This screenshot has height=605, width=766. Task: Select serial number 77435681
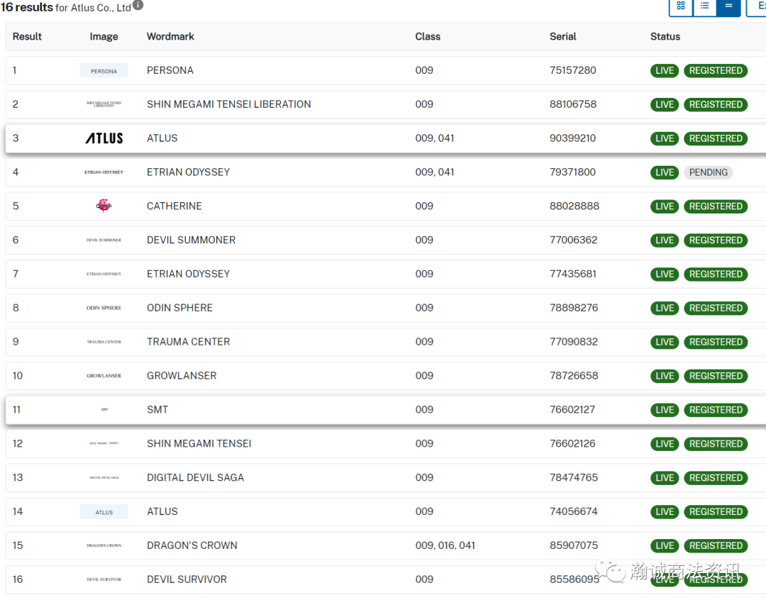(x=572, y=274)
